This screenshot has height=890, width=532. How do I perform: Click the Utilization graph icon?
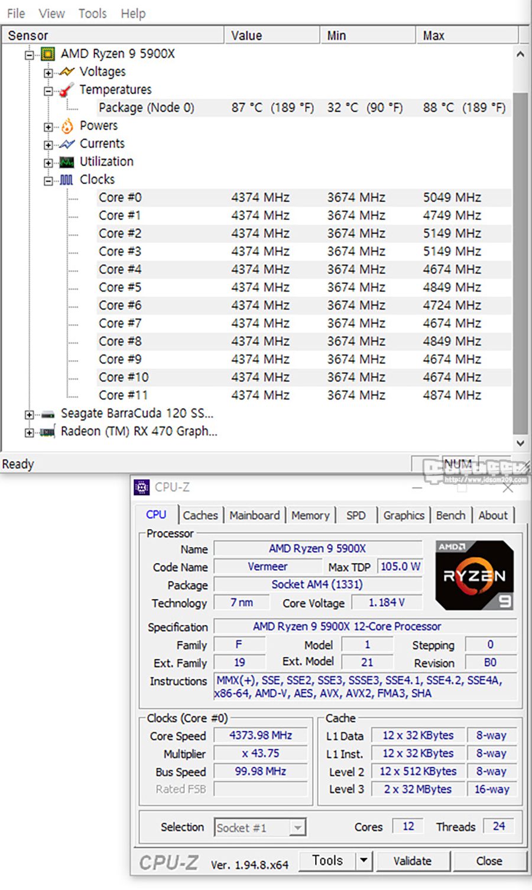pos(67,162)
